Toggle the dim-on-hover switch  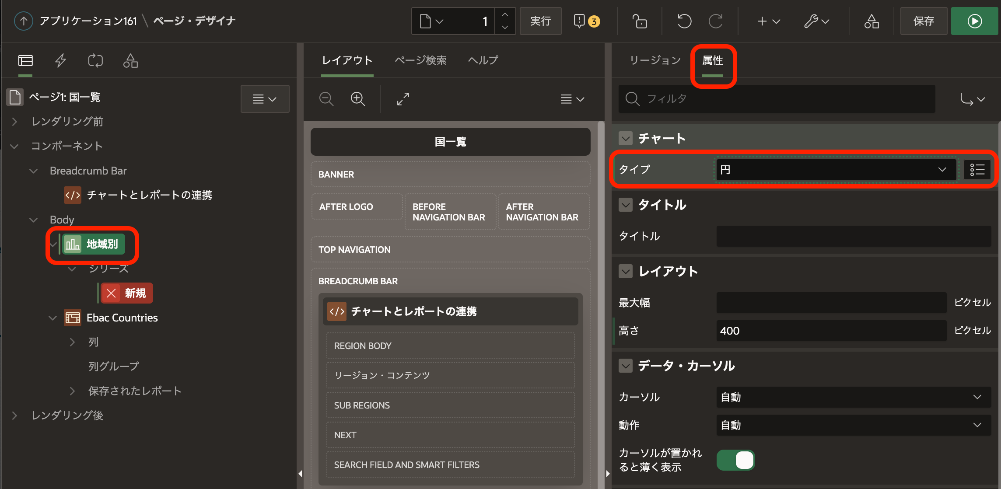[x=736, y=460]
